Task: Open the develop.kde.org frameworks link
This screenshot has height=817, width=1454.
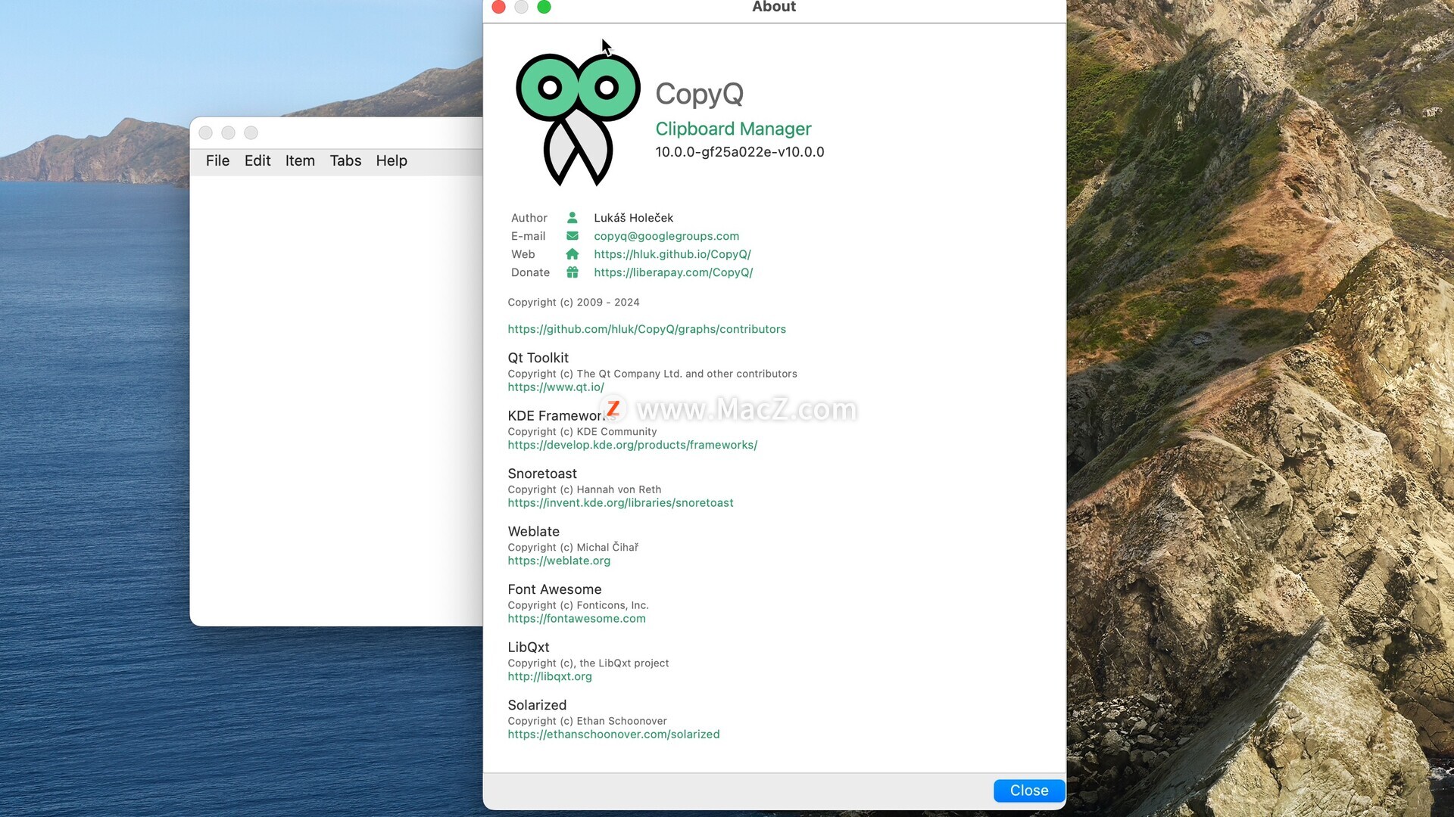Action: pos(632,445)
